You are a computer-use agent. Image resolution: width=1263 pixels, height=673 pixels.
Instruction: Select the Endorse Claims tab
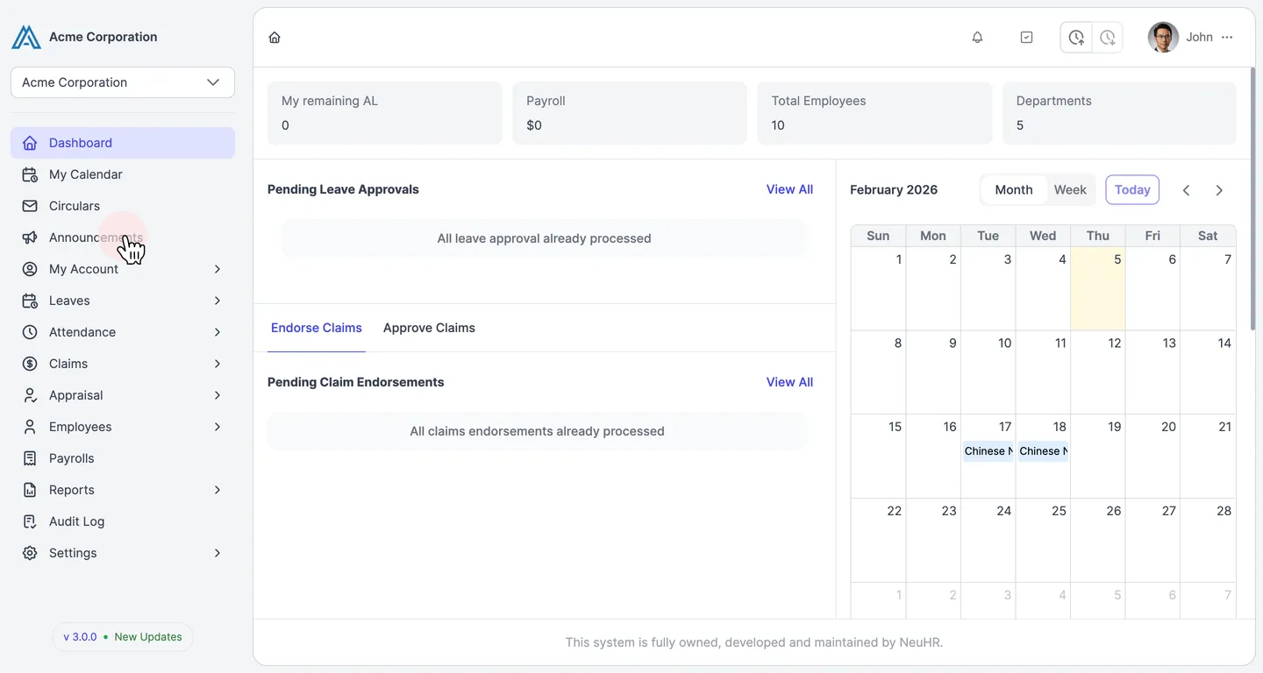pyautogui.click(x=317, y=328)
